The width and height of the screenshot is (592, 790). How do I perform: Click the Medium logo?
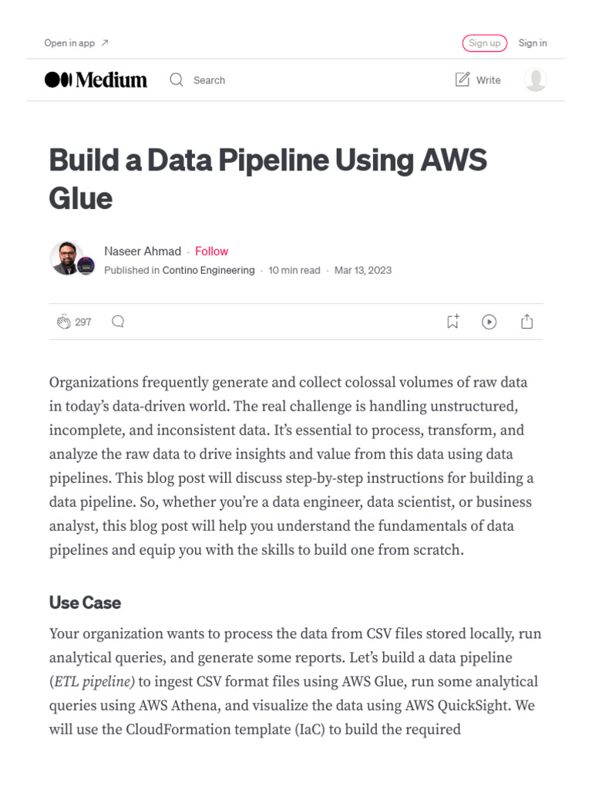click(x=96, y=79)
